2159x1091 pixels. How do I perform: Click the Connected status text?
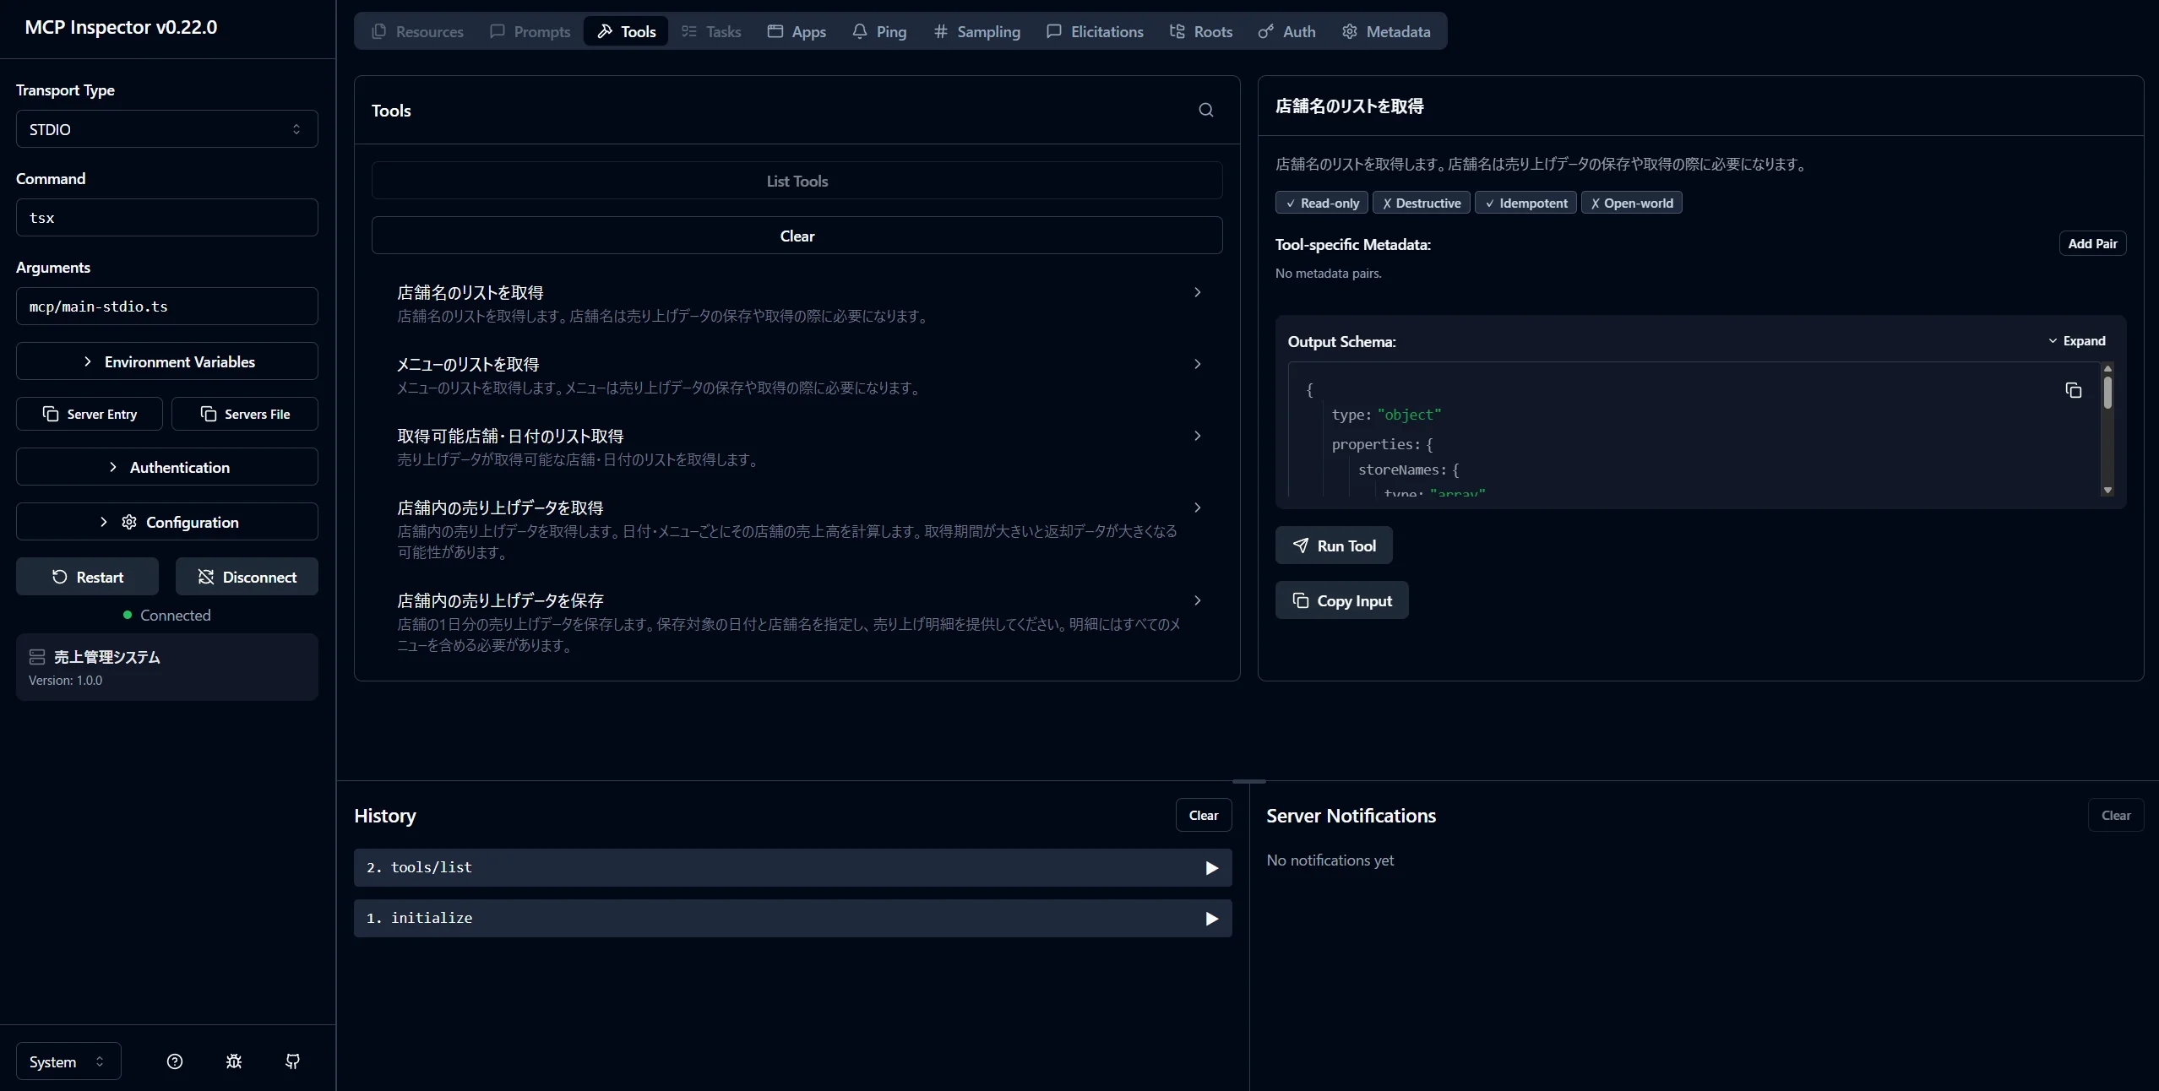pos(175,616)
